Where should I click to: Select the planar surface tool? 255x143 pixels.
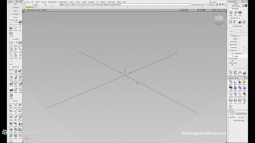pos(16,105)
